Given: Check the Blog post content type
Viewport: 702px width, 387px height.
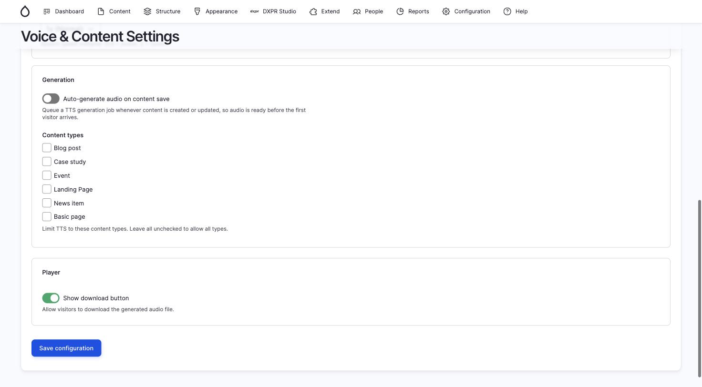Looking at the screenshot, I should tap(47, 148).
